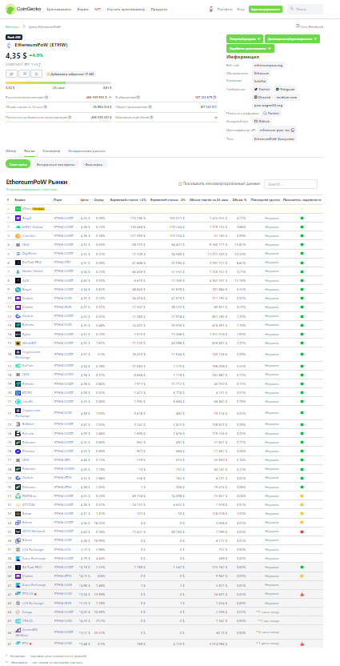The width and height of the screenshot is (340, 666).
Task: Click the BitMart exchange logo
Action: click(x=18, y=424)
